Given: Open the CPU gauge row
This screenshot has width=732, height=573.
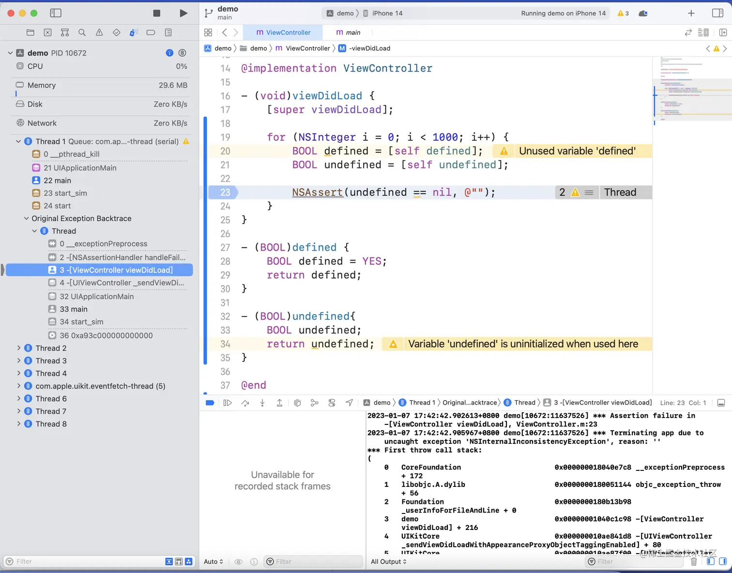Looking at the screenshot, I should click(x=101, y=66).
